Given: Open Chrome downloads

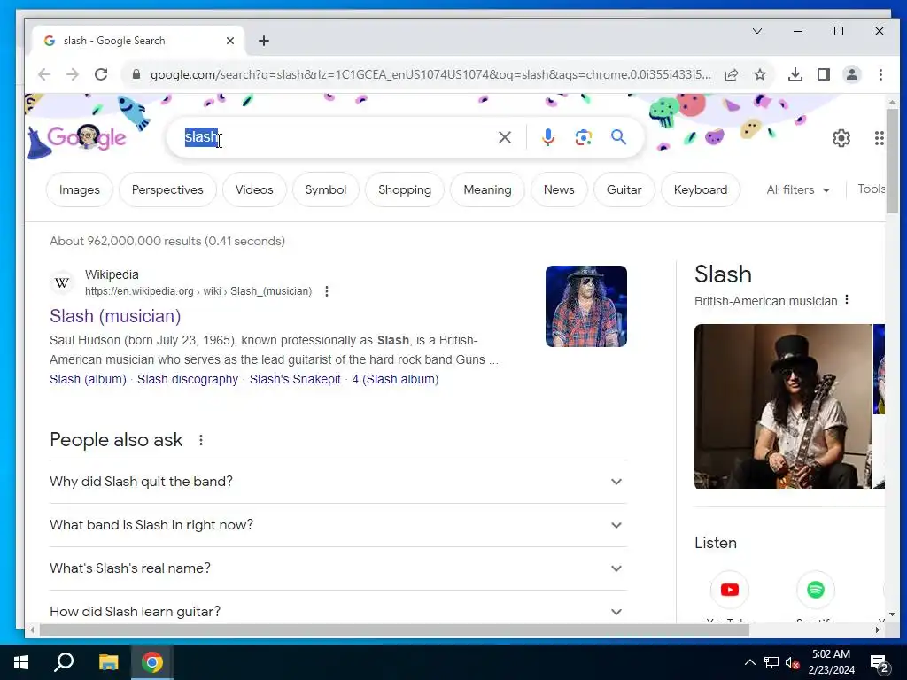Looking at the screenshot, I should click(x=795, y=74).
